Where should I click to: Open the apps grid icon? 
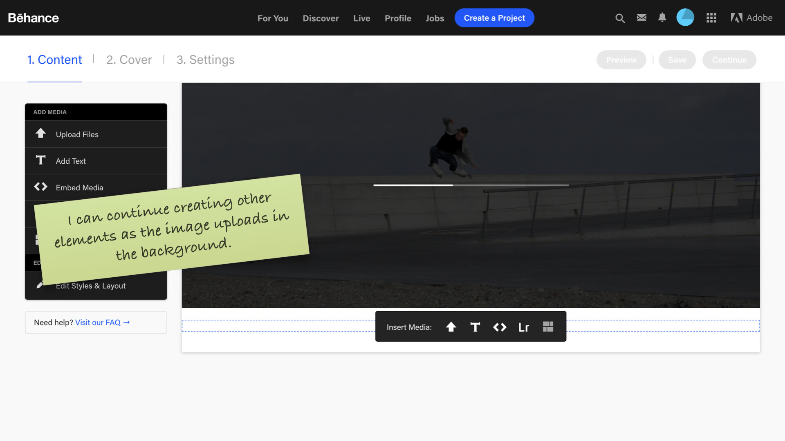click(x=711, y=18)
